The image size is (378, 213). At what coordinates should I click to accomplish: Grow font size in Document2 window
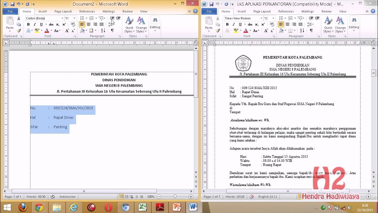pos(67,30)
